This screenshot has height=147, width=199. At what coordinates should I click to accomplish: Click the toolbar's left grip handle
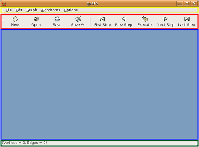[3, 21]
